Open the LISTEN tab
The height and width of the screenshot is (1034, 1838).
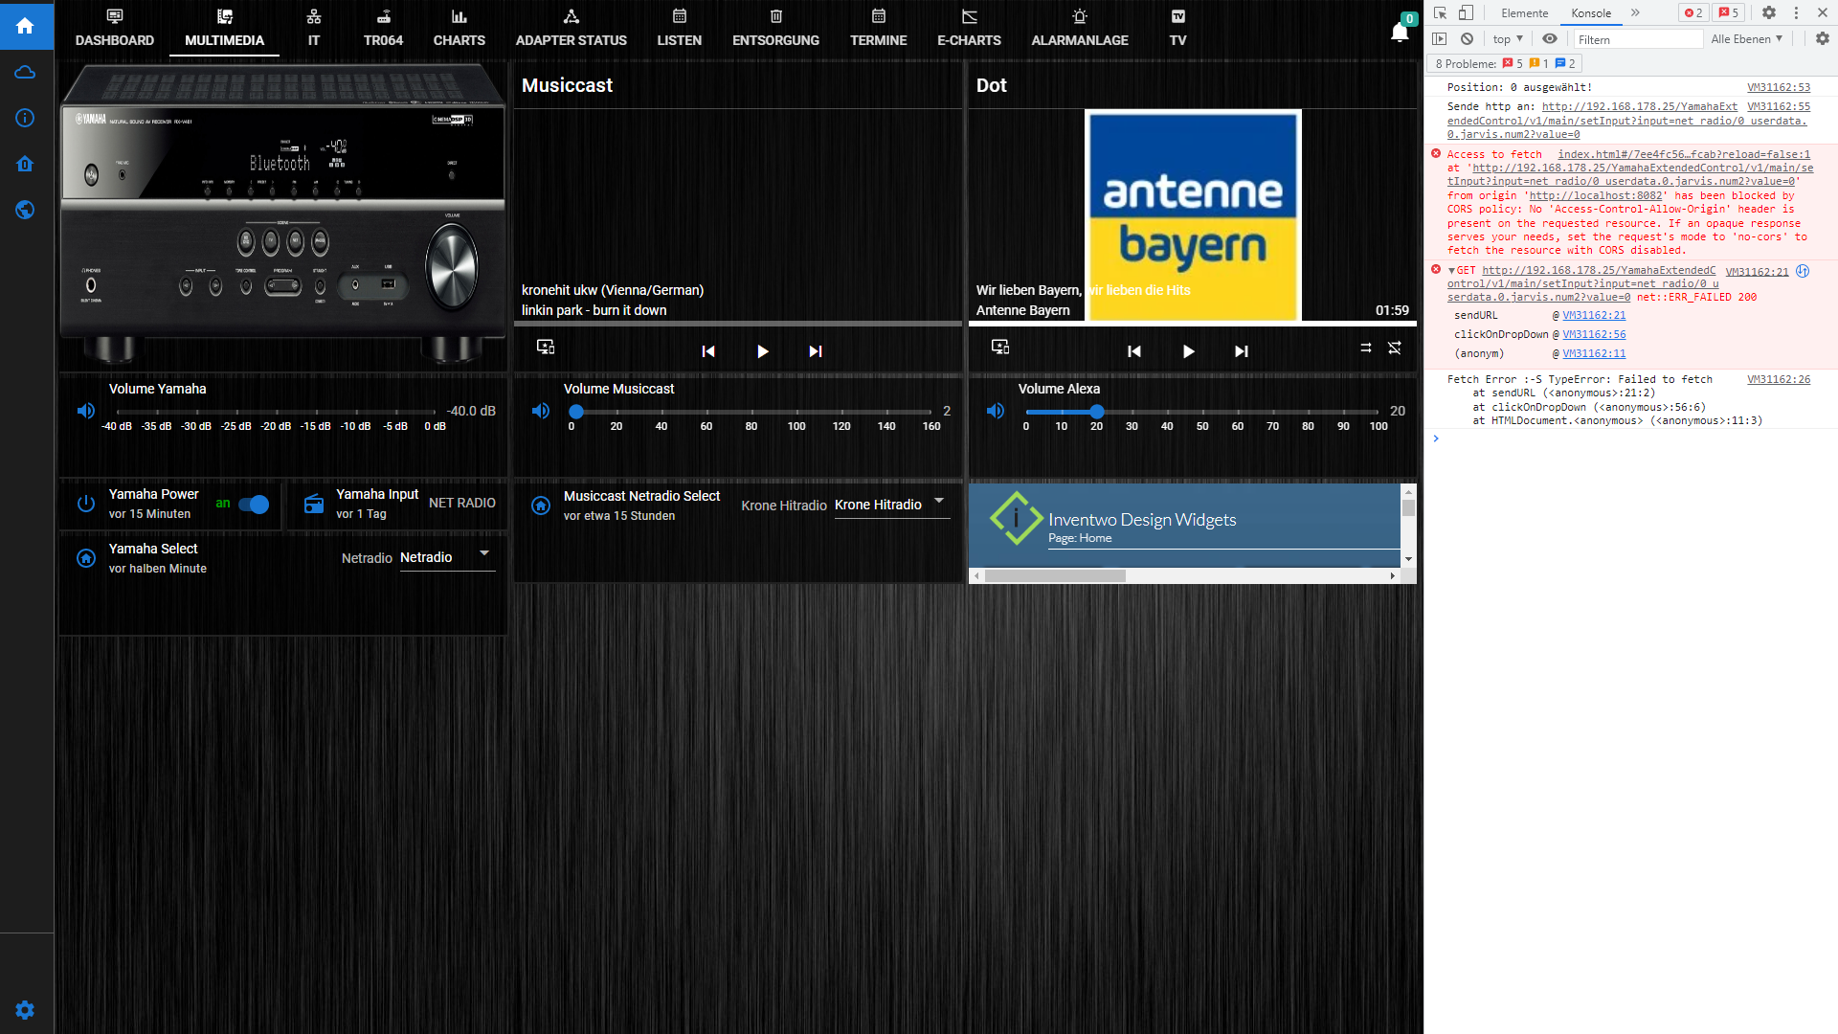[680, 29]
